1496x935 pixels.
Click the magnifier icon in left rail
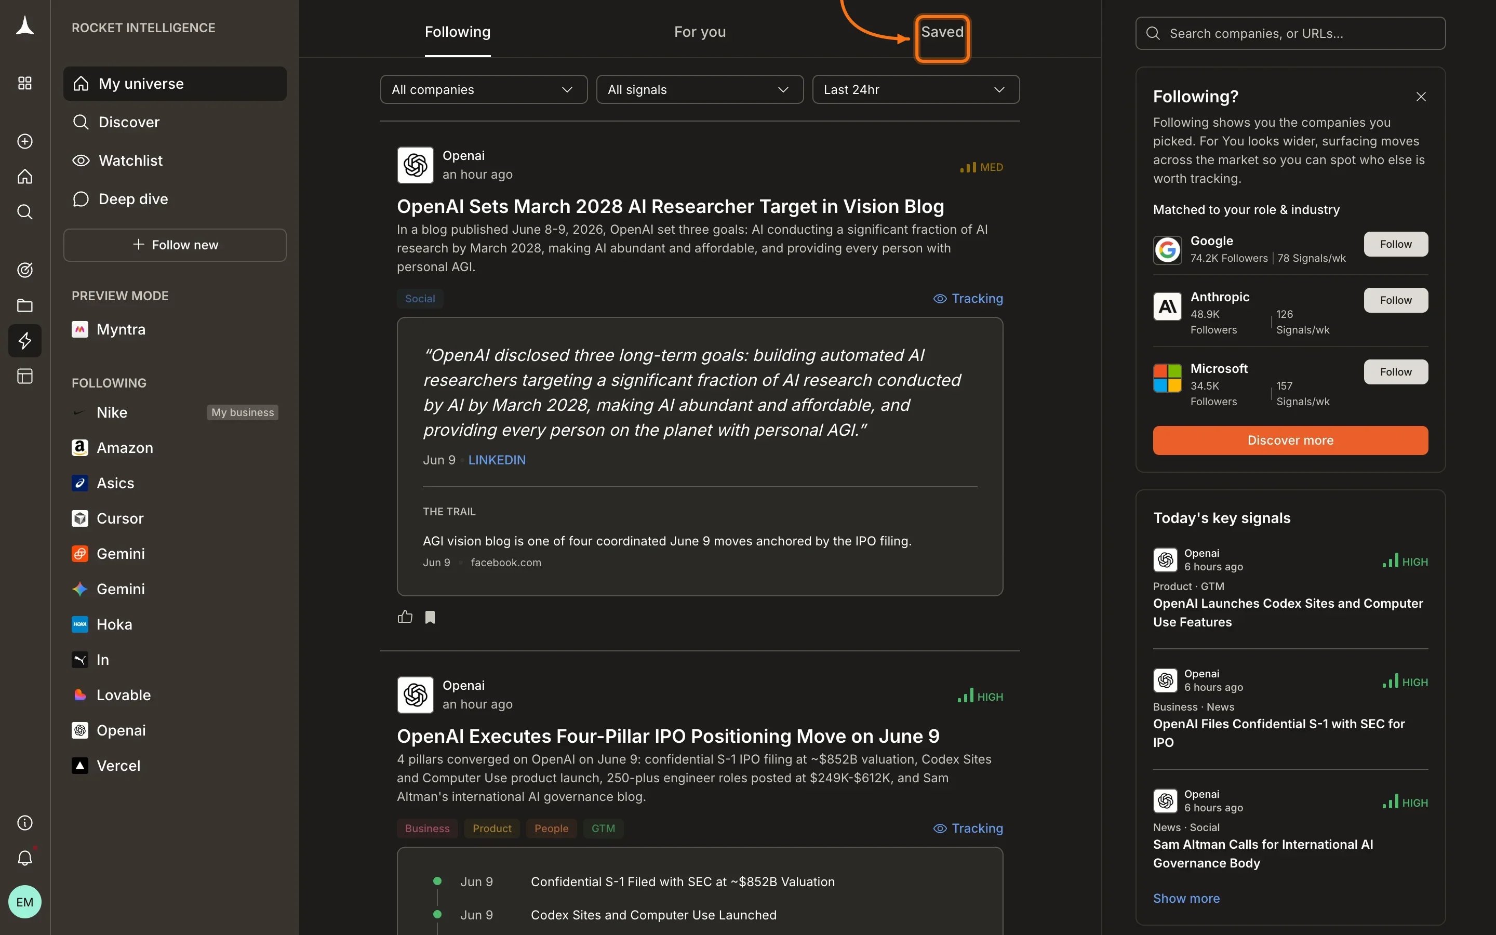coord(25,212)
